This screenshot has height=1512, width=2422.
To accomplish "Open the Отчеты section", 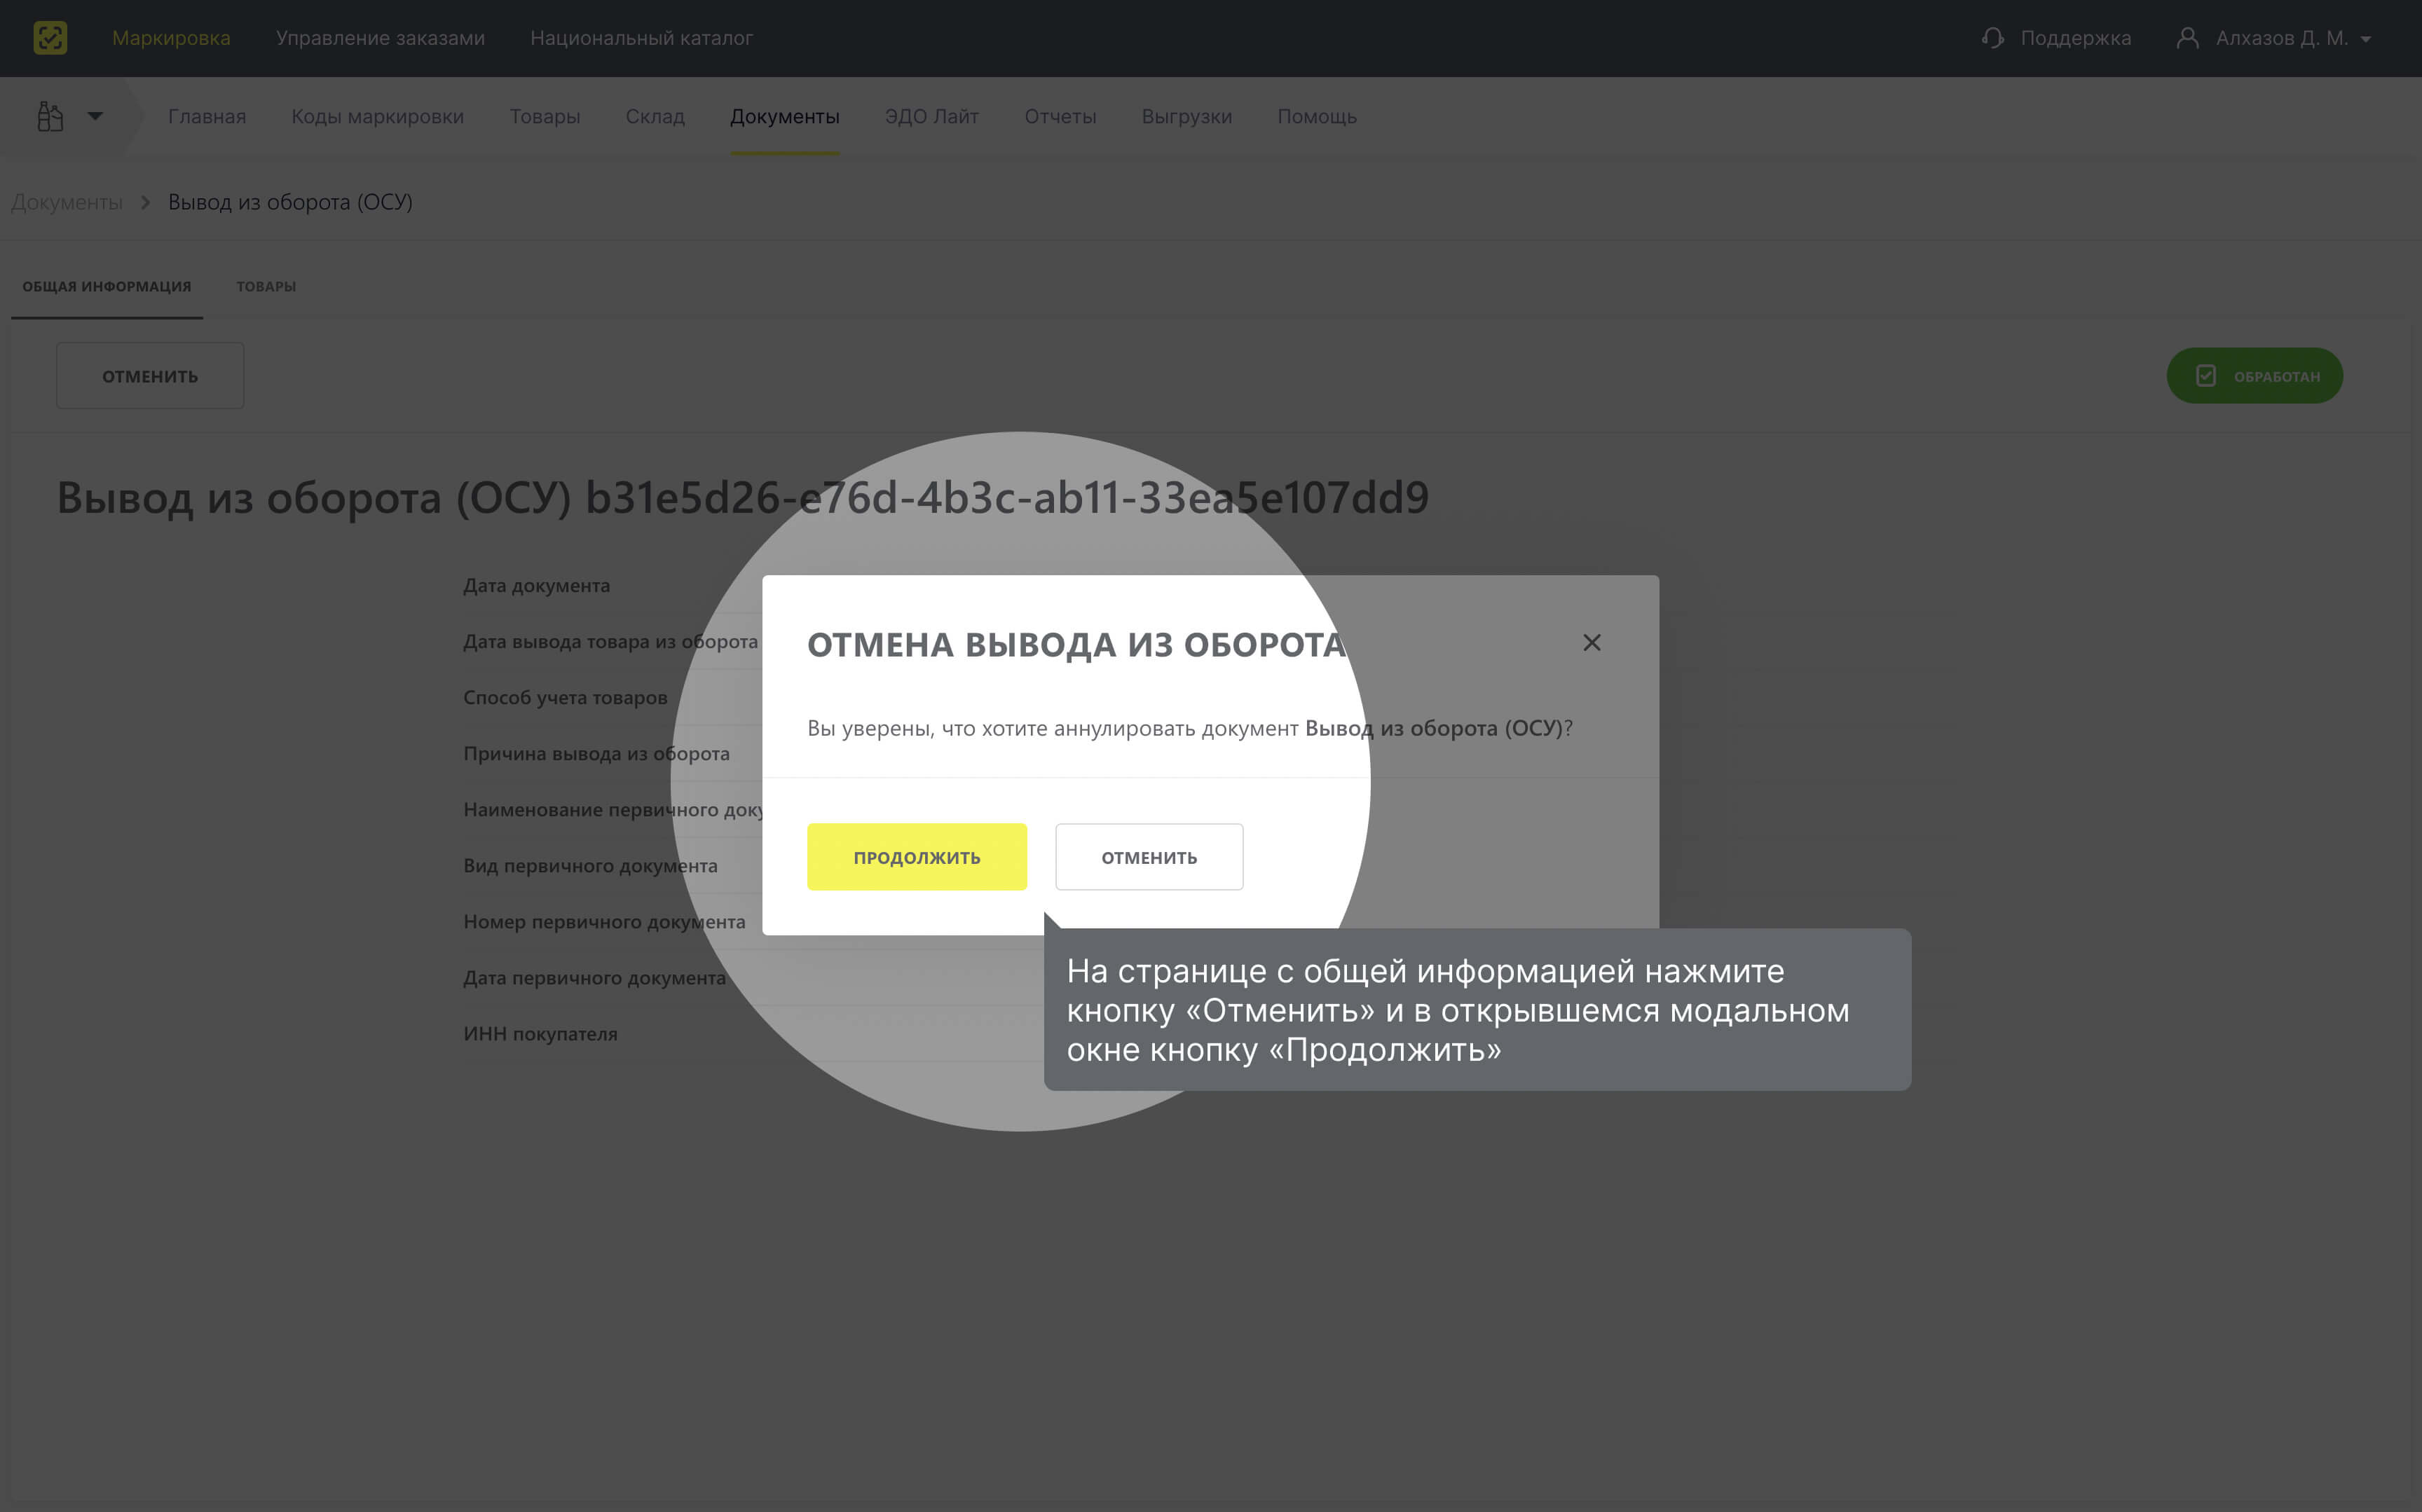I will click(x=1060, y=116).
